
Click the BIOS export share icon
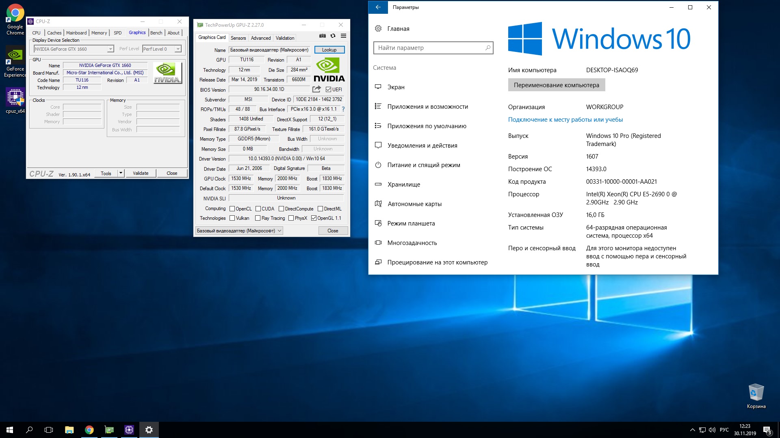[x=316, y=89]
